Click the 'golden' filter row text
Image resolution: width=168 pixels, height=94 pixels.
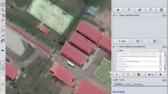(122, 69)
